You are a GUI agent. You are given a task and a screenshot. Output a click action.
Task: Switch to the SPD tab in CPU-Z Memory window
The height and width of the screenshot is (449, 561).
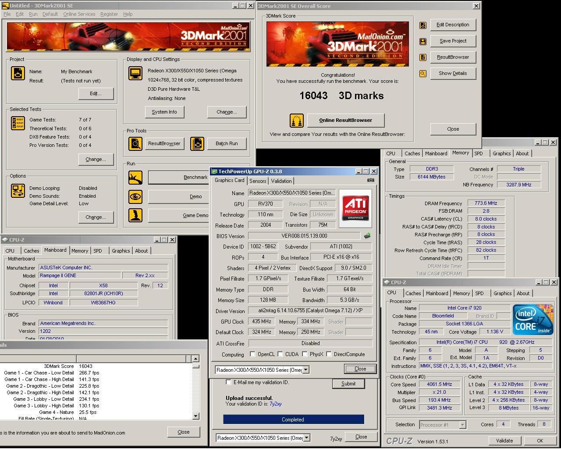479,153
